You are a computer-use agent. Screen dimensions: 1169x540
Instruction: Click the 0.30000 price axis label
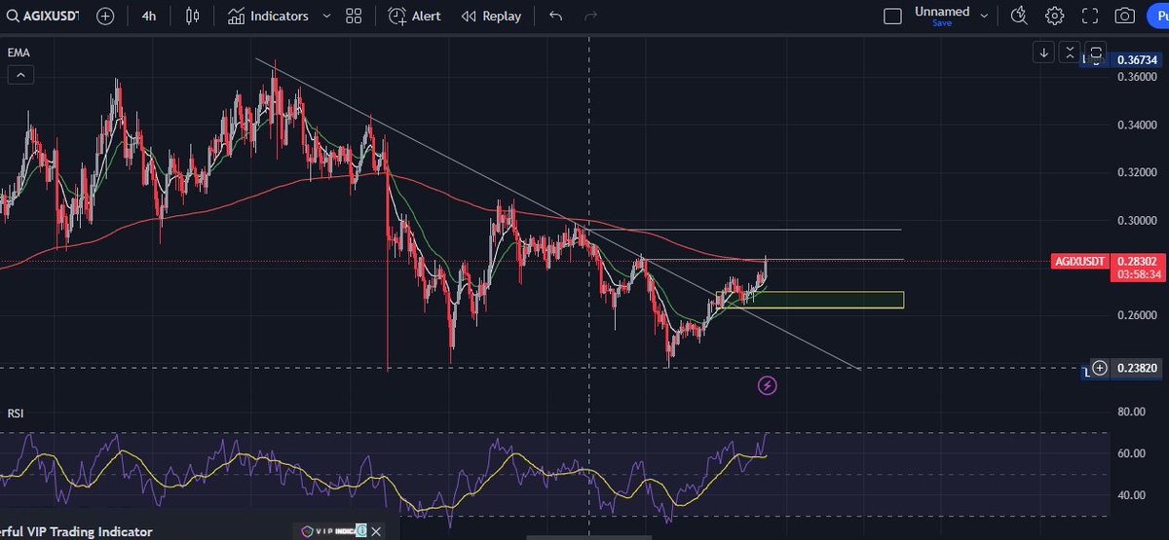tap(1136, 221)
